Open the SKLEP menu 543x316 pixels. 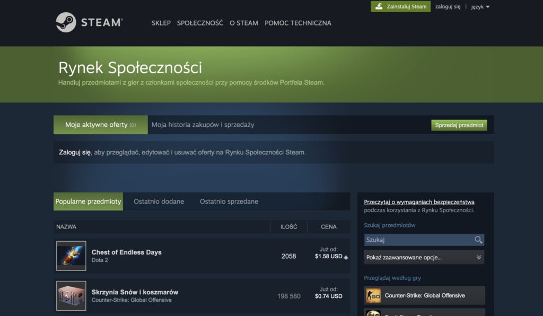point(161,23)
